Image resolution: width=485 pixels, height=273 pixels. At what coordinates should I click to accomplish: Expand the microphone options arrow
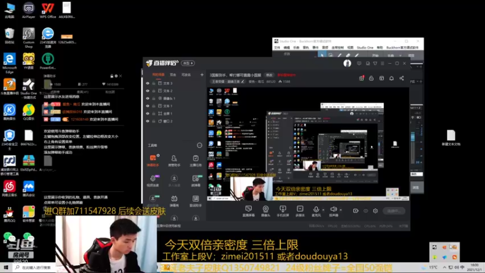[x=323, y=210]
